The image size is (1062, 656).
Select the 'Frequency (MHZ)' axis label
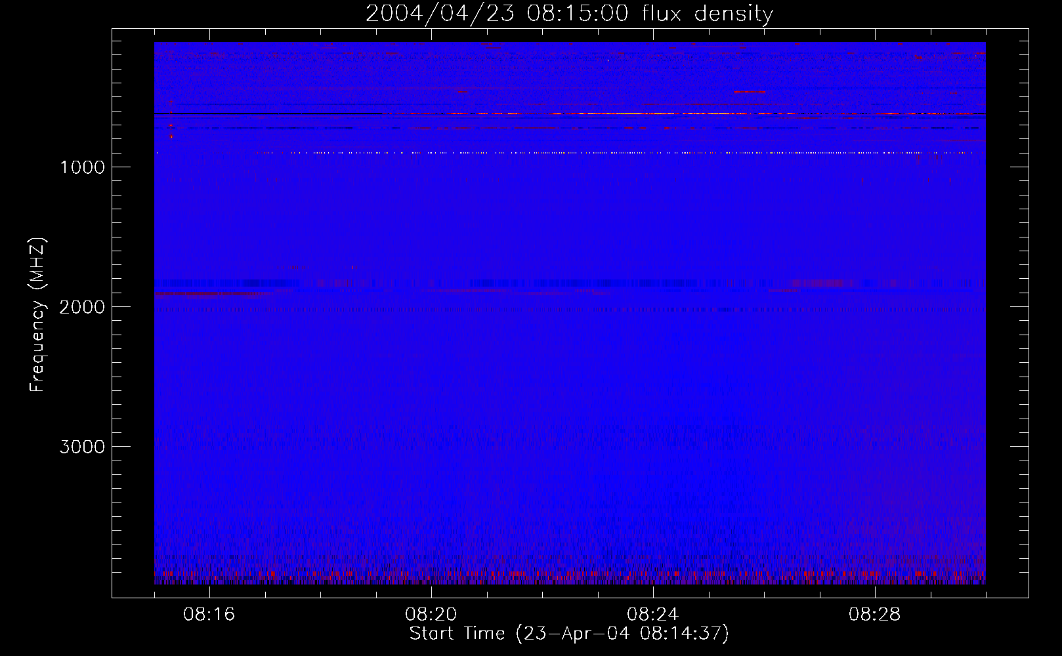37,314
